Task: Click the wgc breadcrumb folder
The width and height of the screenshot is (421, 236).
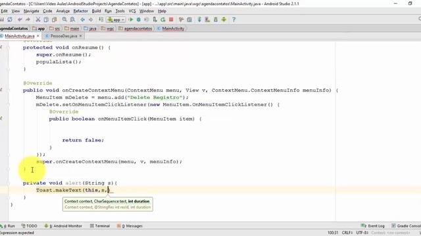Action: 108,28
